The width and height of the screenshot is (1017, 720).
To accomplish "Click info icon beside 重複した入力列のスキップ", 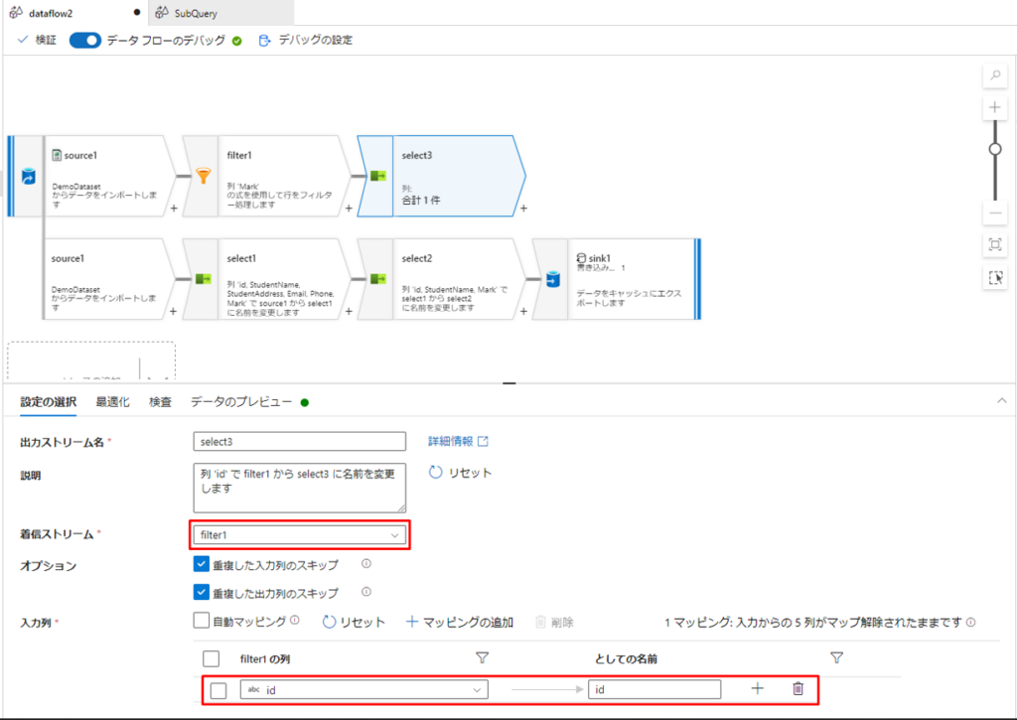I will [366, 564].
